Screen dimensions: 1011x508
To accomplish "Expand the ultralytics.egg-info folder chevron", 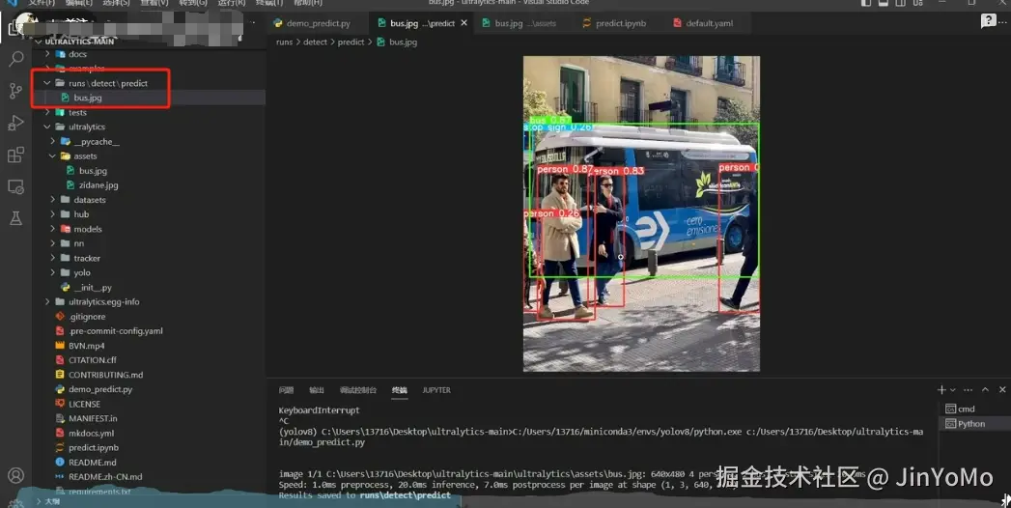I will (x=47, y=301).
